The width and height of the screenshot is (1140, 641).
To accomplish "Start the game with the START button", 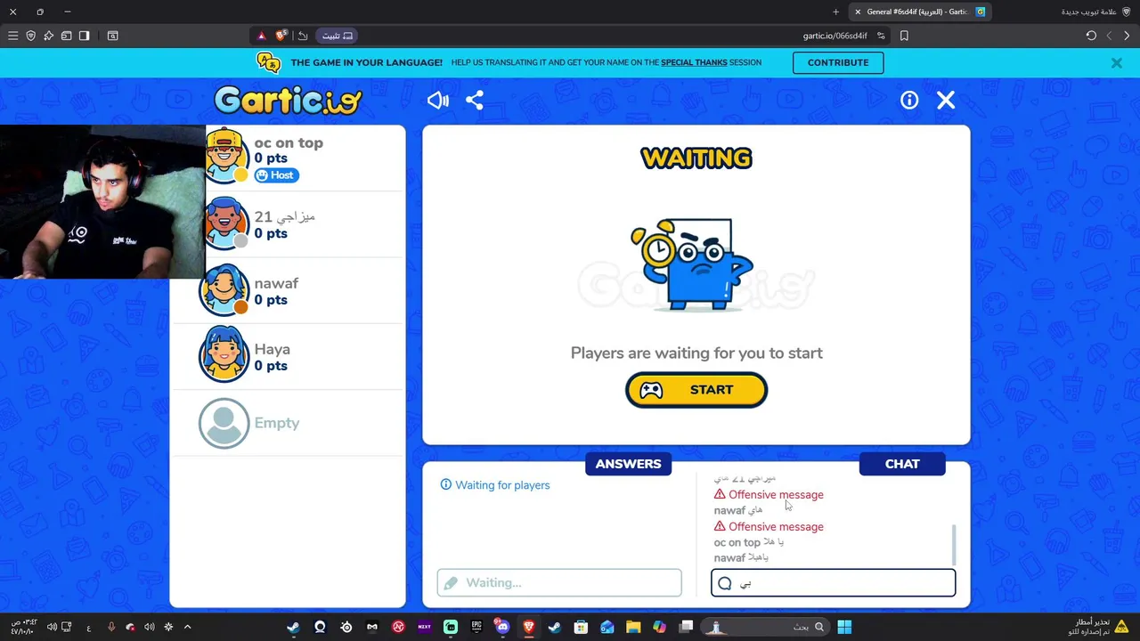I will (x=696, y=390).
